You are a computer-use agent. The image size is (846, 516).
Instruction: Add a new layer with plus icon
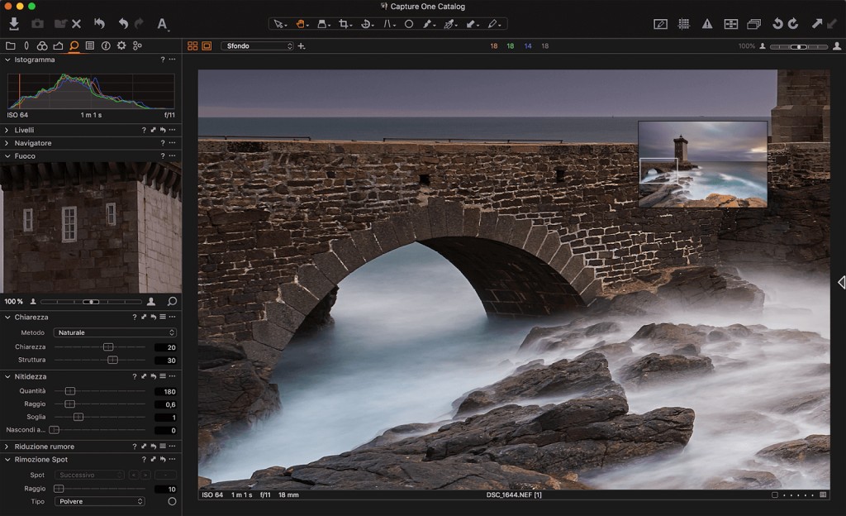pos(302,45)
